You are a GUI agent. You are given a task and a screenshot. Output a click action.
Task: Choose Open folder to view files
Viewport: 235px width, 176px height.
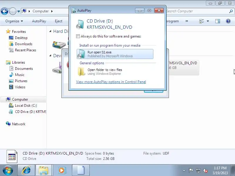point(115,72)
